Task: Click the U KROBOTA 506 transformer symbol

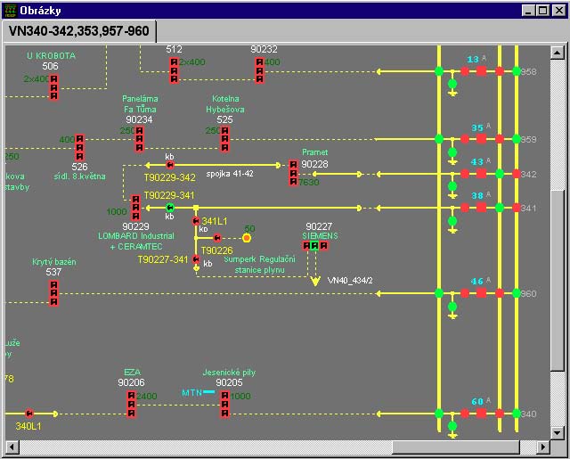Action: click(53, 87)
